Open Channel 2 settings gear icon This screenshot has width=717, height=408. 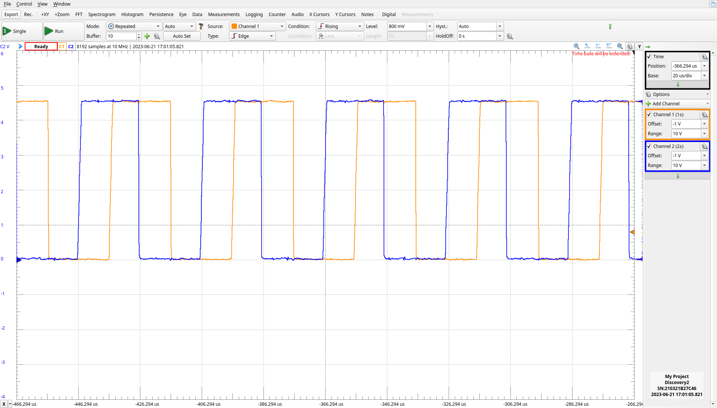tap(704, 146)
